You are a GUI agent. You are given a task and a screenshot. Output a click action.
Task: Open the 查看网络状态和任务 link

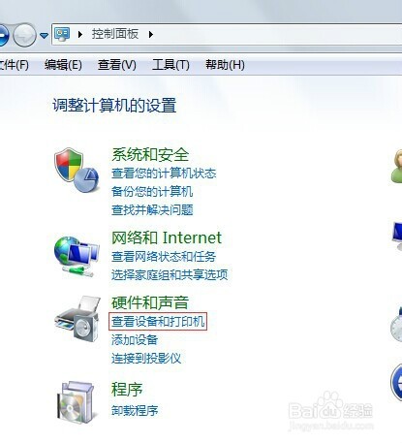point(164,257)
